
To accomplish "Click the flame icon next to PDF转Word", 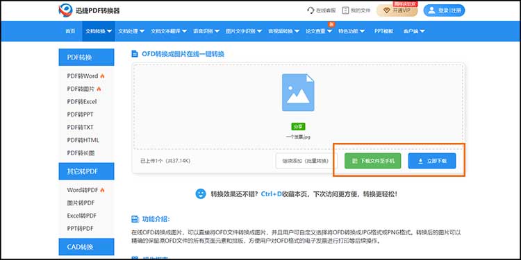I will click(x=102, y=76).
